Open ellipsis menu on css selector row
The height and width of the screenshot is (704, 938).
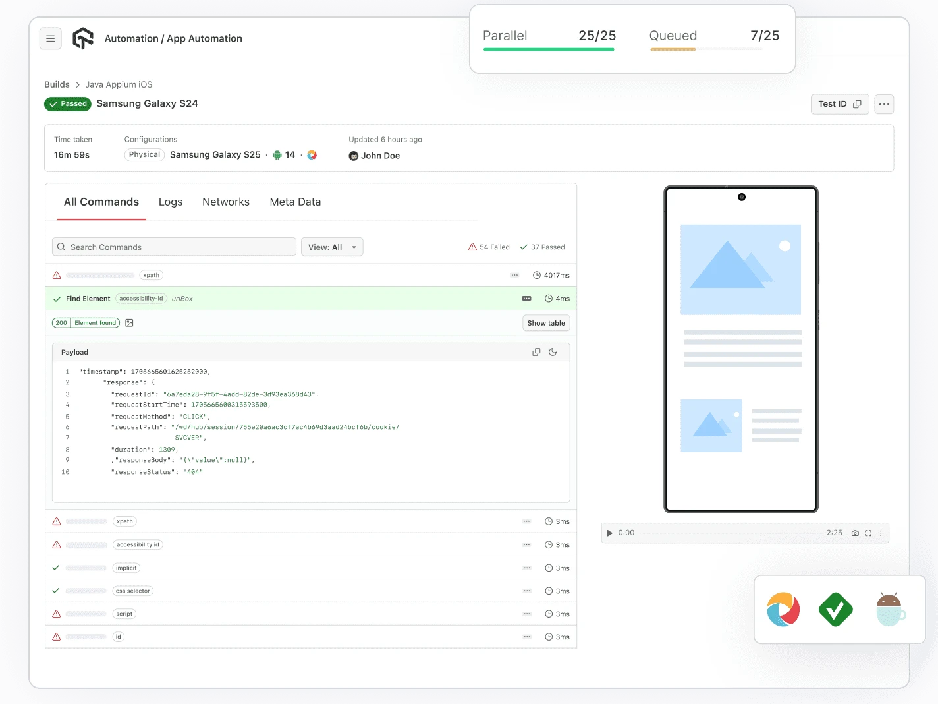pos(527,591)
